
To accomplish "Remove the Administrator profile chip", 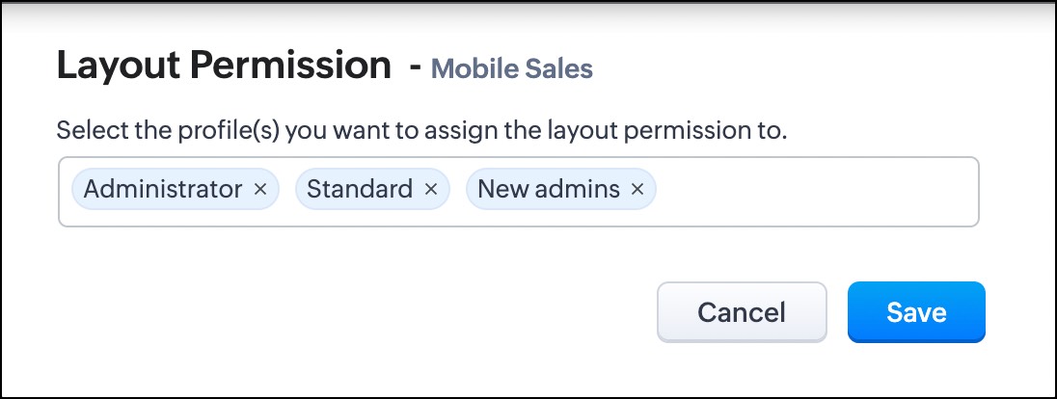I will [x=259, y=190].
